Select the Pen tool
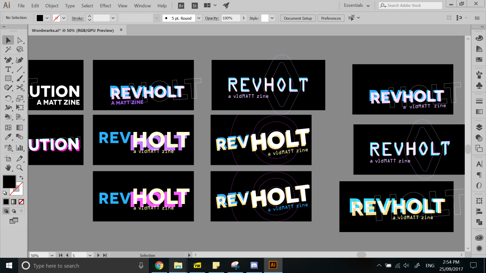This screenshot has width=486, height=273. (x=8, y=60)
